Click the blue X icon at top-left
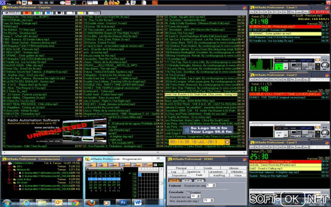Image resolution: width=331 pixels, height=207 pixels. (x=3, y=2)
